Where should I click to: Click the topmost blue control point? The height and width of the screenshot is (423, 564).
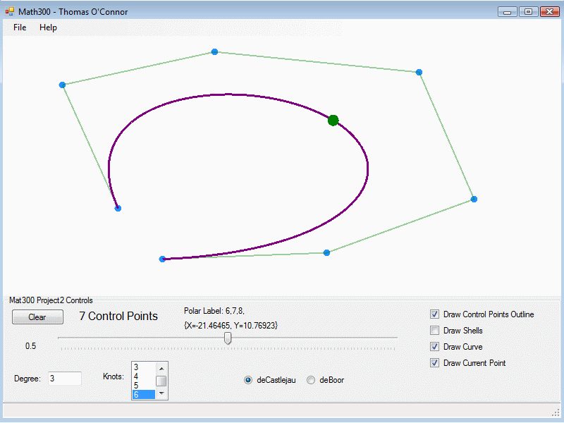pos(215,51)
